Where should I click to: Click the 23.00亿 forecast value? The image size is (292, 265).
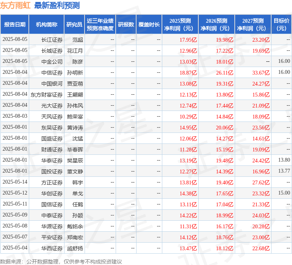(261, 237)
